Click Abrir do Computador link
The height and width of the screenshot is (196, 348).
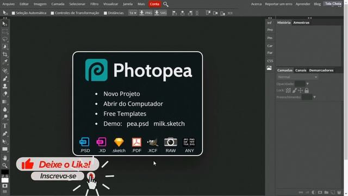tap(133, 104)
